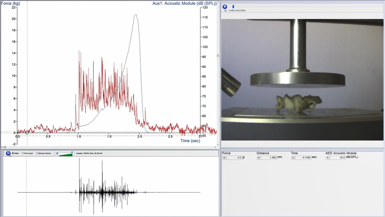Select the Visible radio option
Image resolution: width=385 pixels, height=217 pixels.
coord(13,153)
